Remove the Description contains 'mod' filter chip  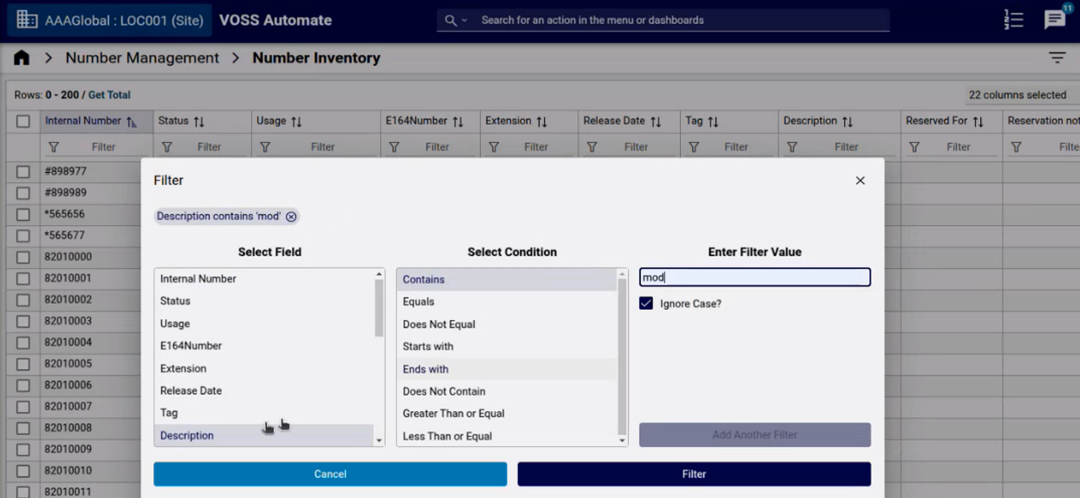click(x=291, y=216)
